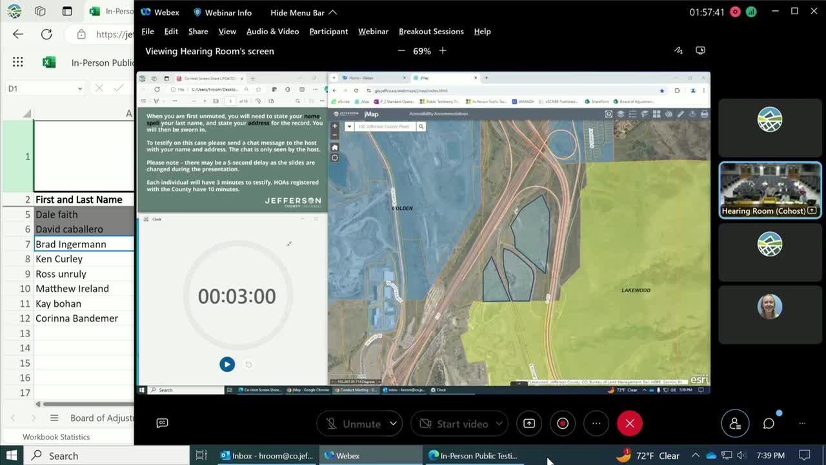Click the shared screen layout icon

(x=700, y=50)
